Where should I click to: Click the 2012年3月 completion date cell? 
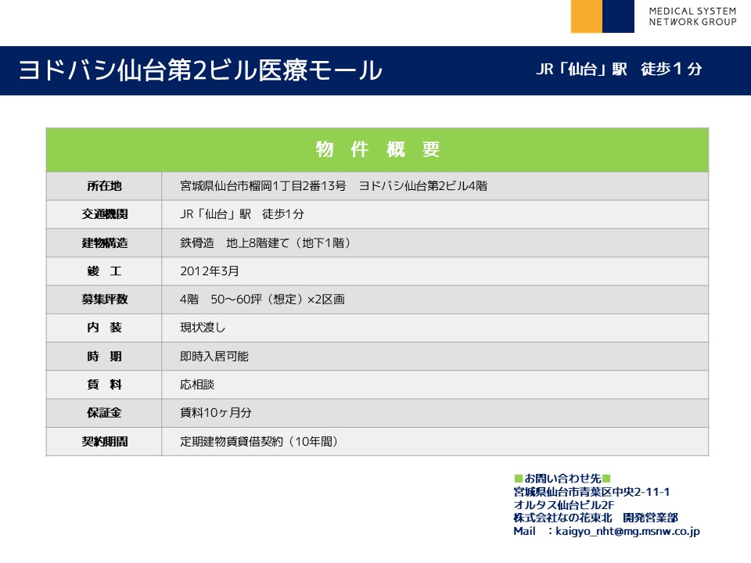[x=210, y=271]
